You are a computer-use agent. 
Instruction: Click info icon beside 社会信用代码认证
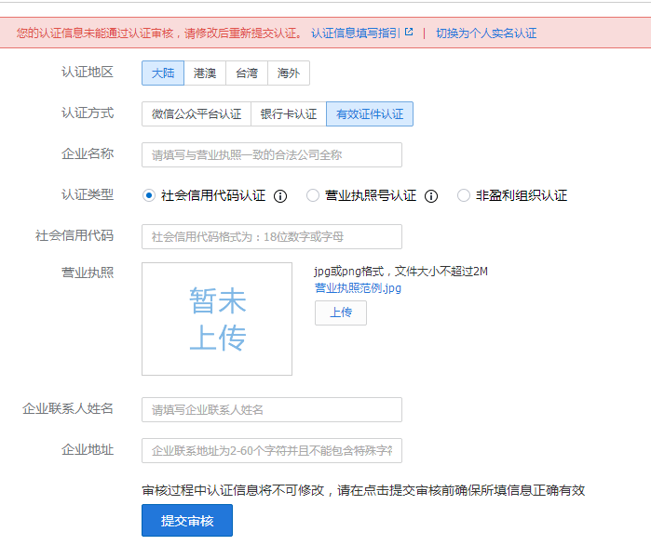(280, 196)
